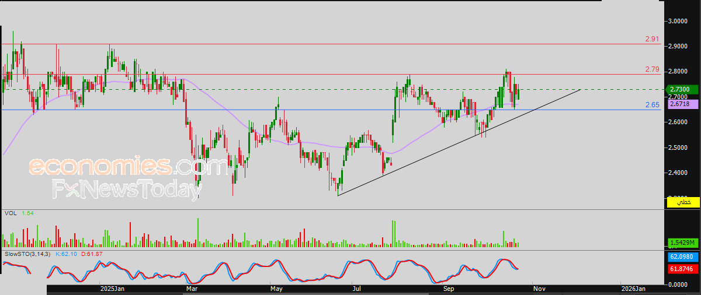Click the blue 2.65 support level label
The width and height of the screenshot is (701, 295).
coord(652,105)
